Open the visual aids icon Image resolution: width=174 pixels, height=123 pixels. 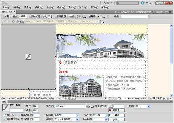103,17
